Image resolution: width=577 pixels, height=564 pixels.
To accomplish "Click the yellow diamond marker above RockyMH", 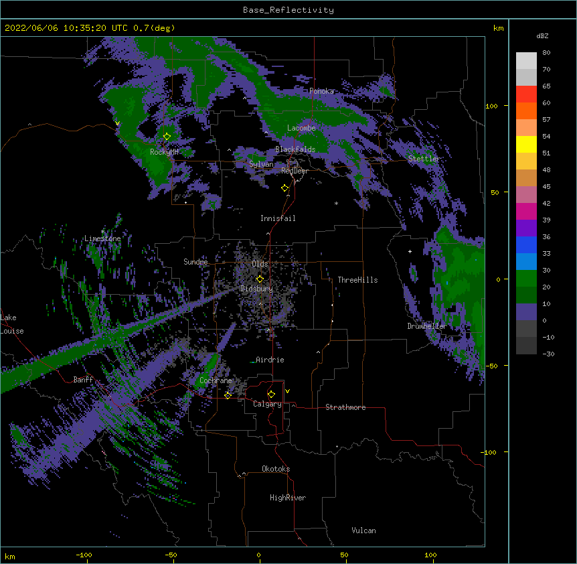I will (167, 137).
